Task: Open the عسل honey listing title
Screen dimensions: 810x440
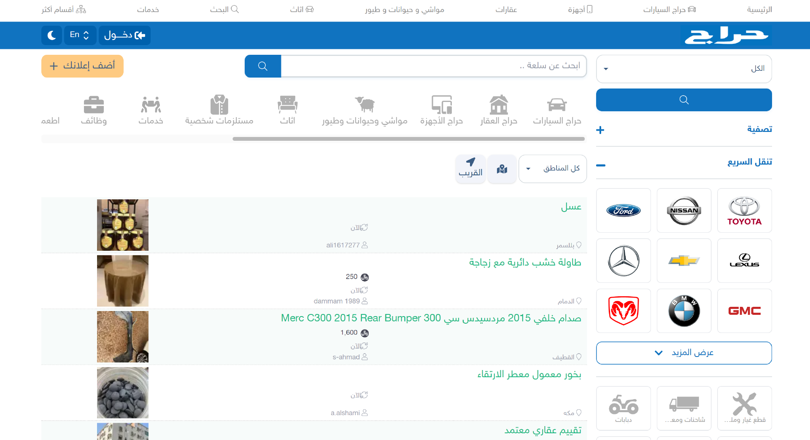Action: point(571,207)
